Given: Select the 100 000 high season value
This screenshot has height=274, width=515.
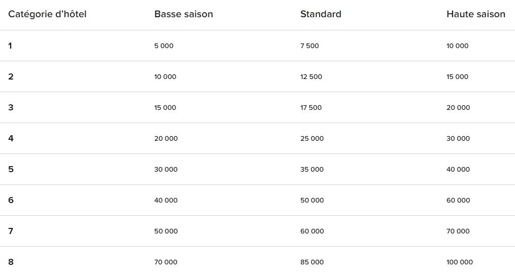Looking at the screenshot, I should pos(459,262).
